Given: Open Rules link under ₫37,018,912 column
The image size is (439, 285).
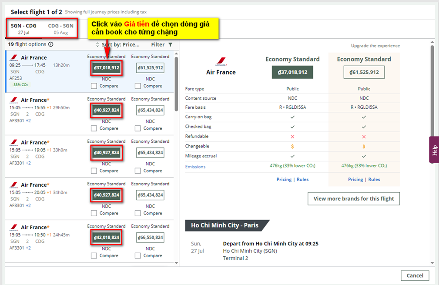Looking at the screenshot, I should (303, 179).
